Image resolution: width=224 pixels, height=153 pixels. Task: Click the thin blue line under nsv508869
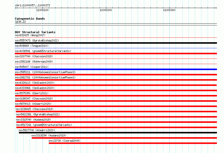tap(116, 48)
